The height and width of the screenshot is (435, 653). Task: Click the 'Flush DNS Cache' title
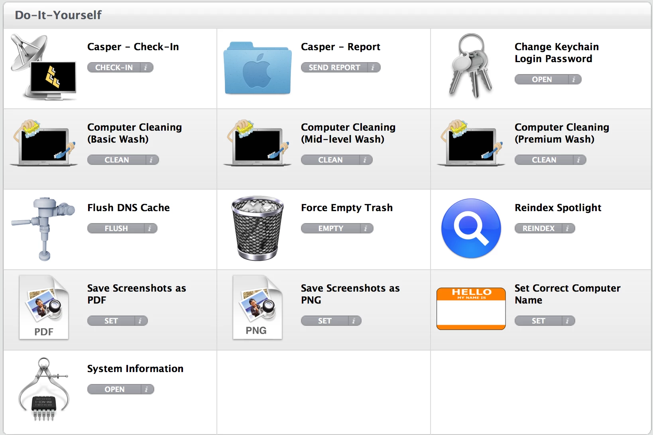129,208
